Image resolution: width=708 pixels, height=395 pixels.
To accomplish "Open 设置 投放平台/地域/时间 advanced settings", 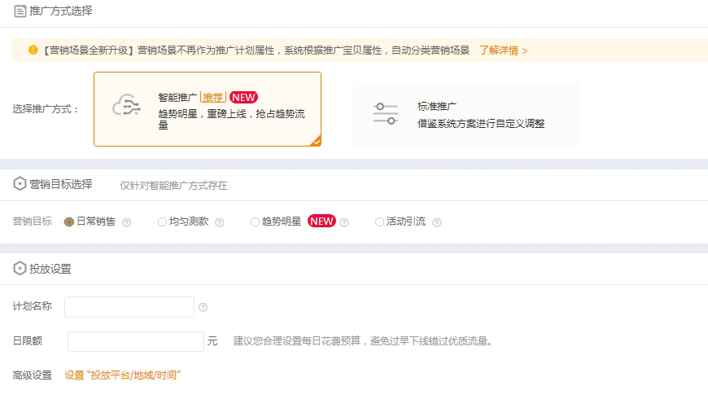I will pyautogui.click(x=122, y=375).
